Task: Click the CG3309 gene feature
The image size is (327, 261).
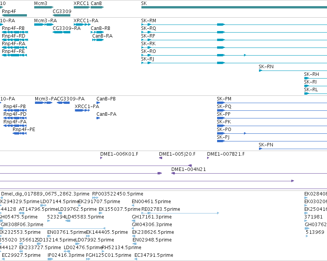Action: 61,15
